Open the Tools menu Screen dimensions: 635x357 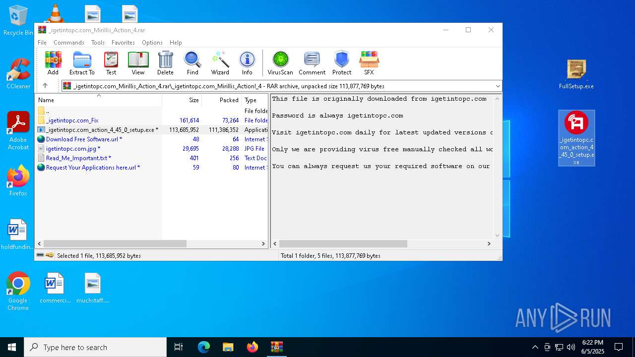click(x=98, y=43)
